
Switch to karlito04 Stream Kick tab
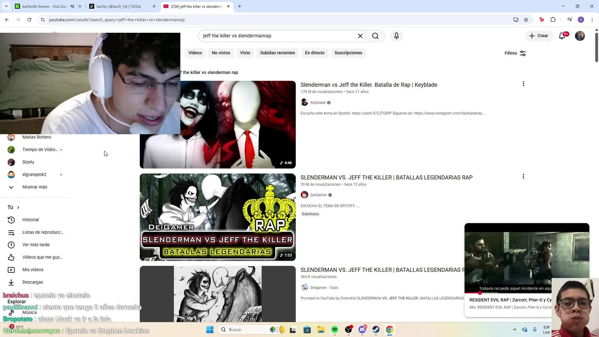click(x=44, y=7)
